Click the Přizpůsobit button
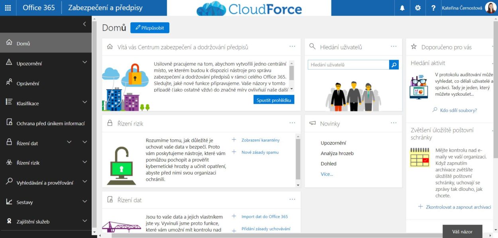The image size is (498, 238). click(x=150, y=27)
